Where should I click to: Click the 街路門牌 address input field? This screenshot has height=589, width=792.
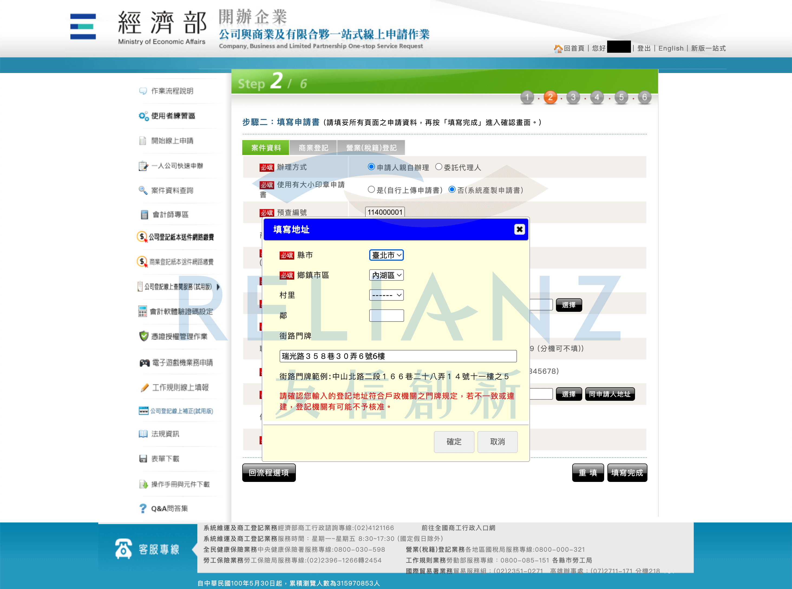(398, 356)
